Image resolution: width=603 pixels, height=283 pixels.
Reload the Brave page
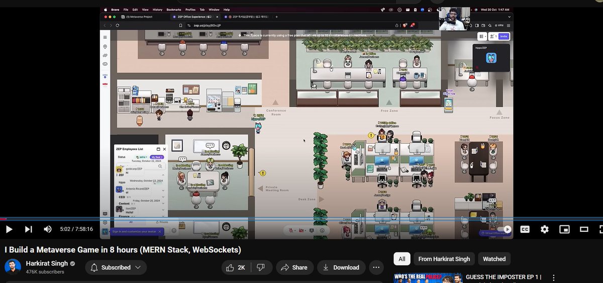point(117,25)
